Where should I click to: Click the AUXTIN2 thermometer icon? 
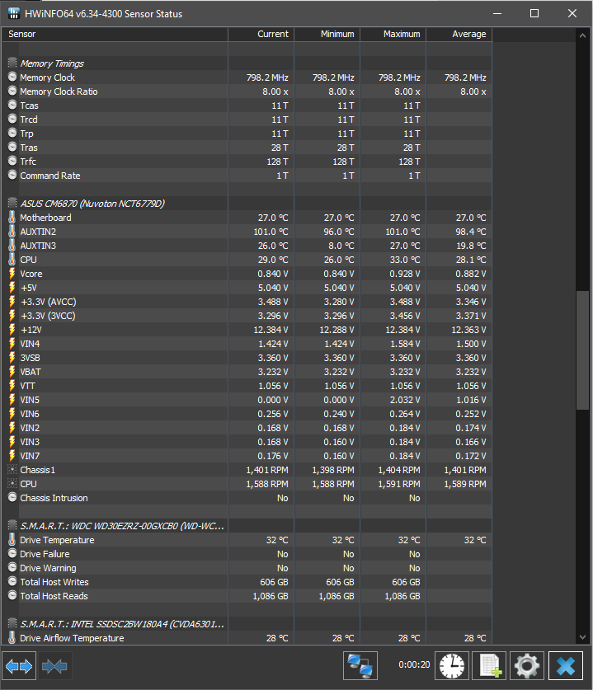(x=12, y=232)
